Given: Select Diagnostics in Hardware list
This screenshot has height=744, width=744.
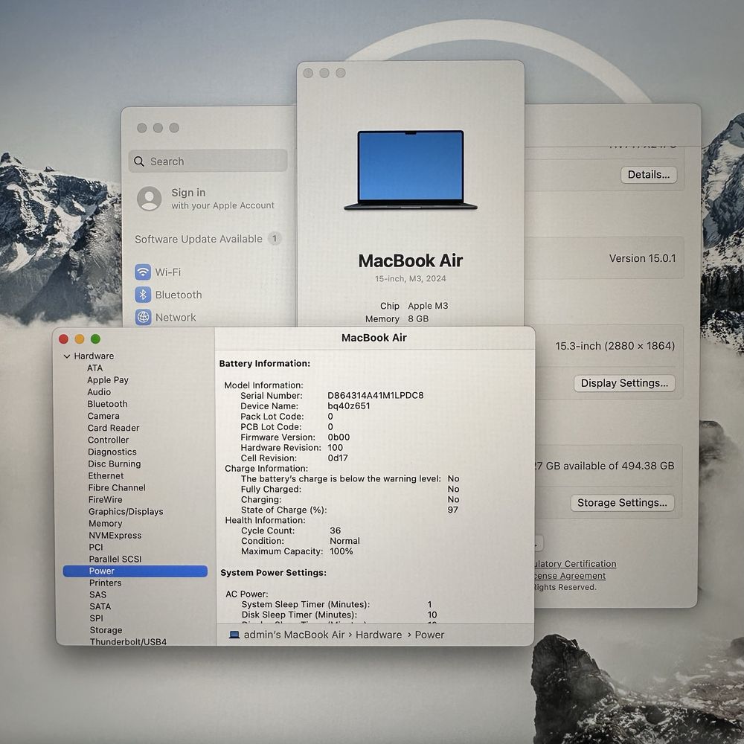Looking at the screenshot, I should point(112,452).
